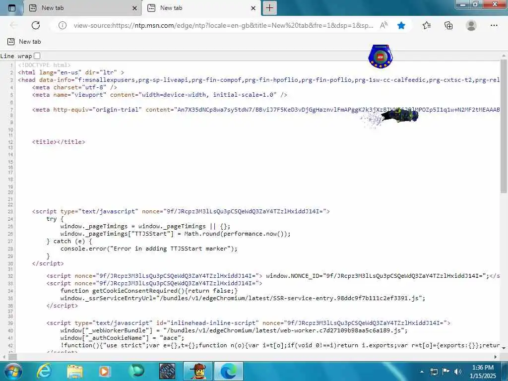Image resolution: width=508 pixels, height=381 pixels.
Task: Click the green globe taskbar icon
Action: pyautogui.click(x=136, y=371)
